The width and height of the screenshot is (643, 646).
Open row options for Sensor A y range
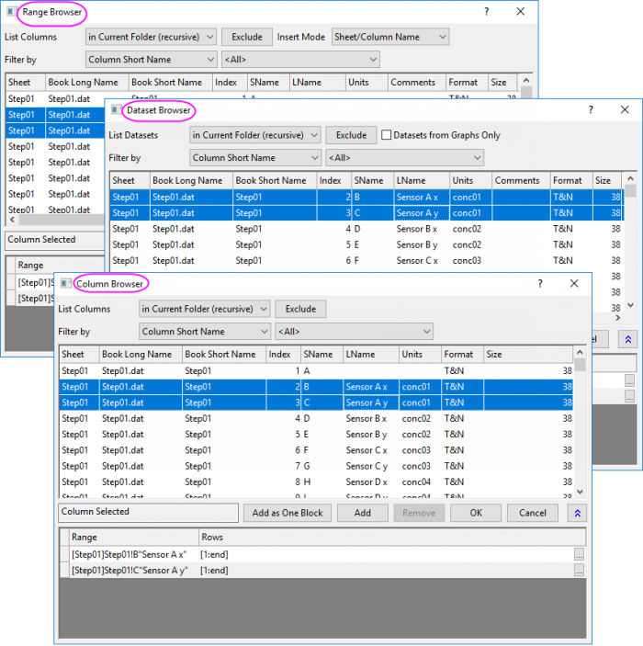pyautogui.click(x=579, y=571)
